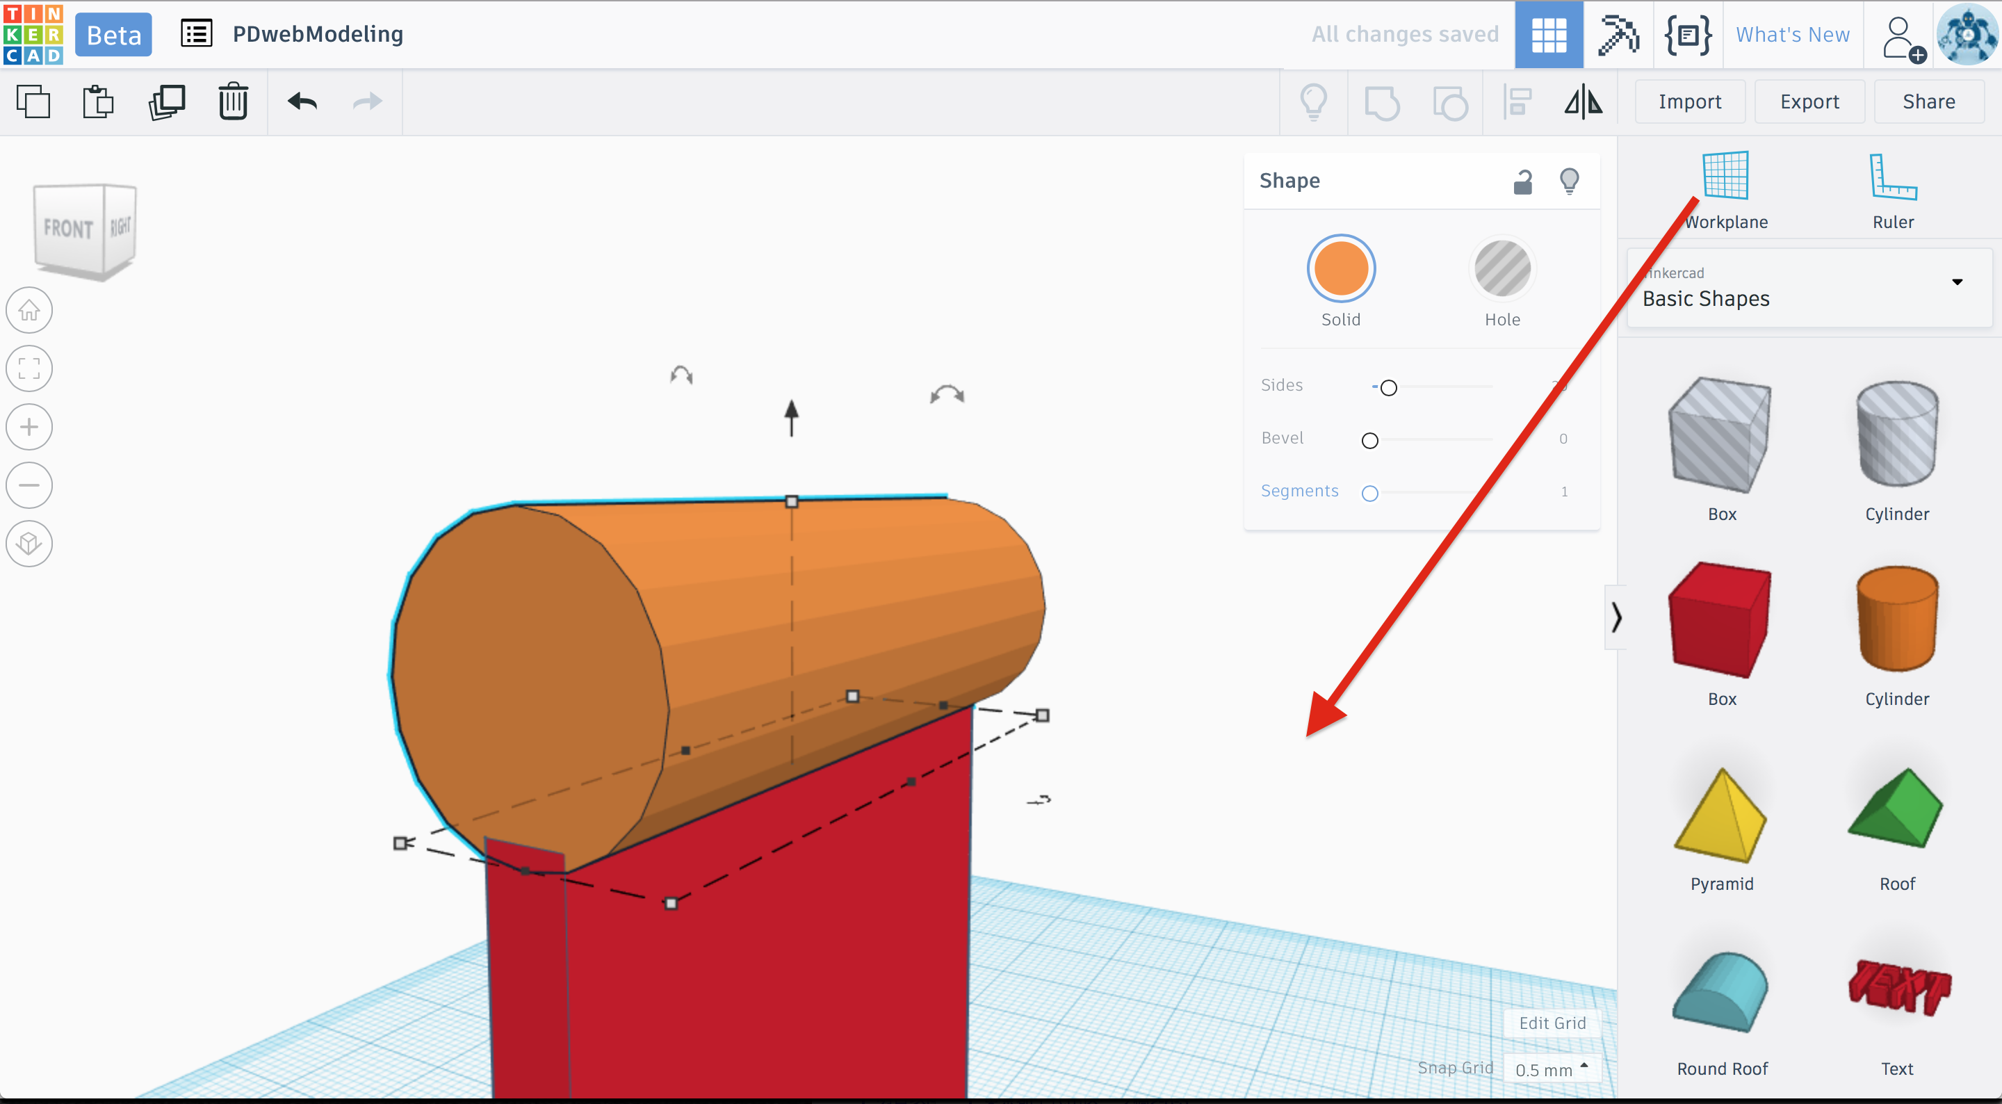This screenshot has height=1104, width=2002.
Task: Expand the Basic Shapes dropdown
Action: 1957,282
